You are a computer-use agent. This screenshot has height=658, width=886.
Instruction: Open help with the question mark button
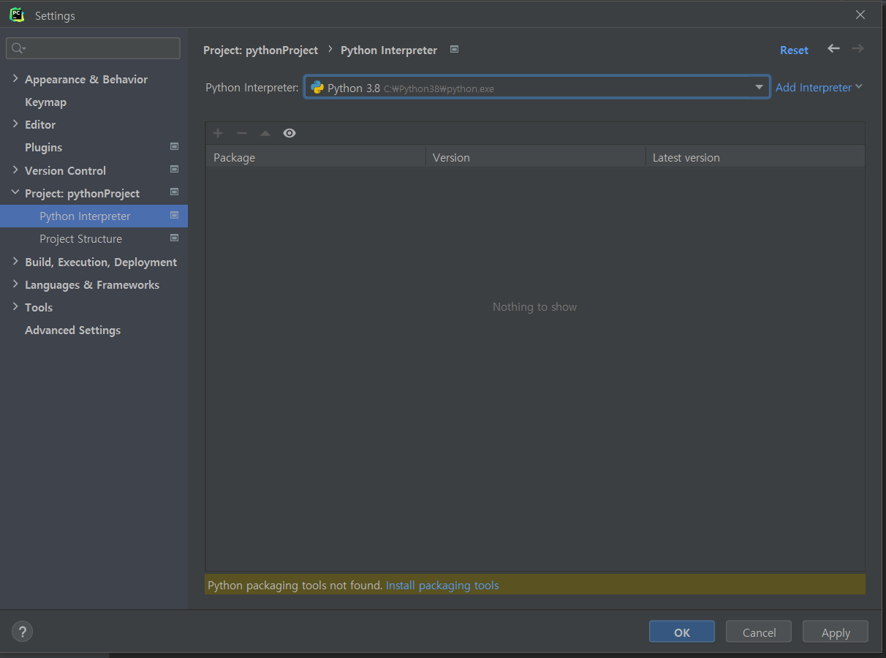click(23, 632)
